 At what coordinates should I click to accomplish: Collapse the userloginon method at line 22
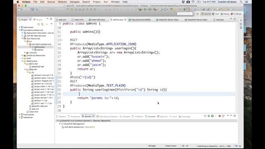pyautogui.click(x=62, y=77)
